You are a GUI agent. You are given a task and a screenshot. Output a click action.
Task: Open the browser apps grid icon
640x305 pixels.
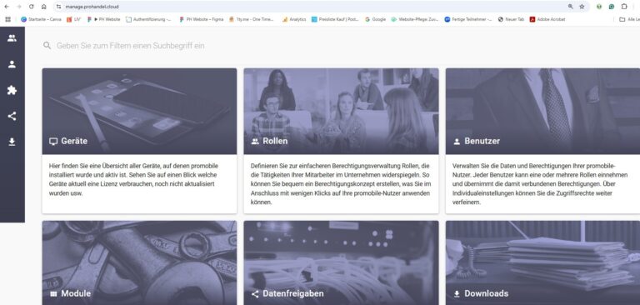7,19
